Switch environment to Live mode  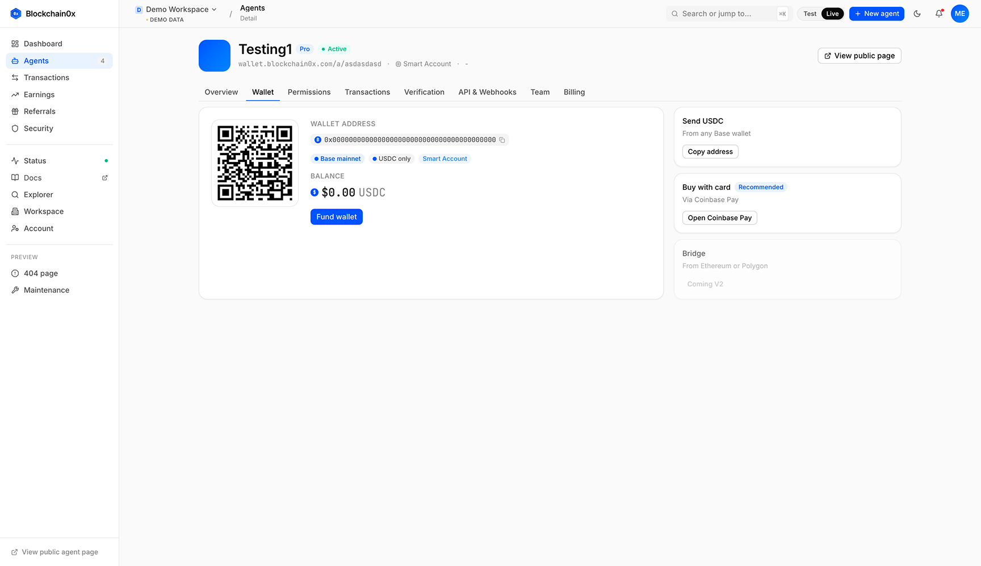[832, 14]
